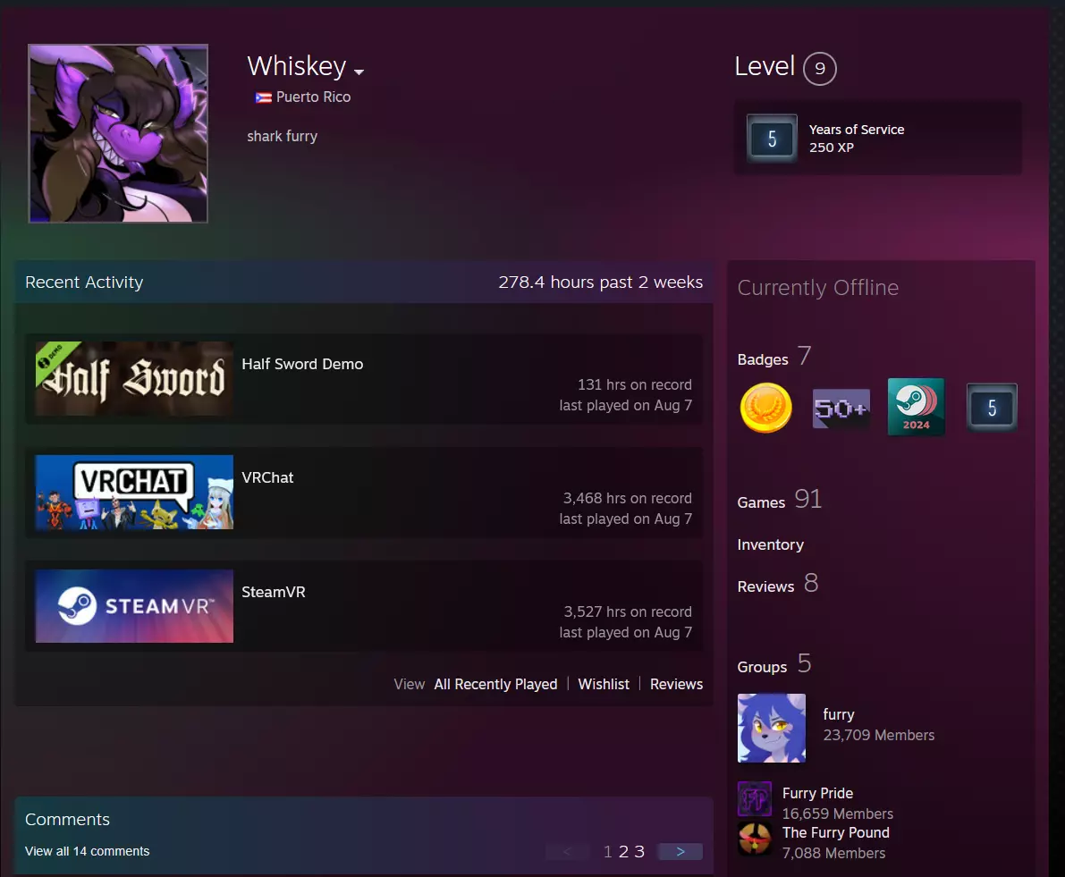1065x877 pixels.
Task: Open The Furry Pound group icon
Action: (x=754, y=839)
